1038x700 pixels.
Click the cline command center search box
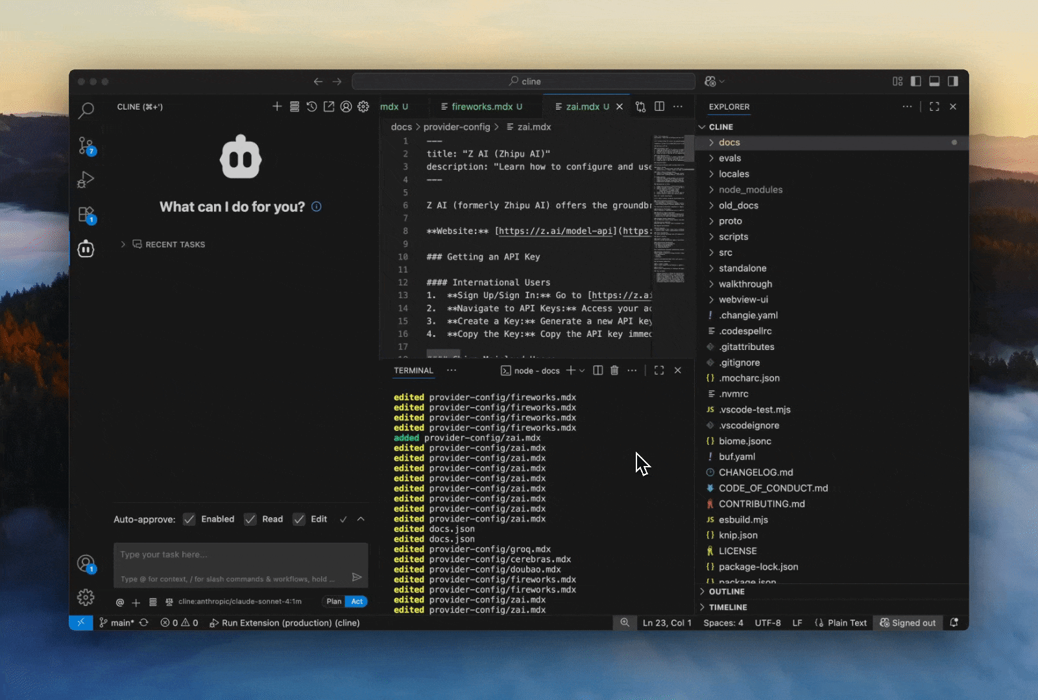point(524,82)
